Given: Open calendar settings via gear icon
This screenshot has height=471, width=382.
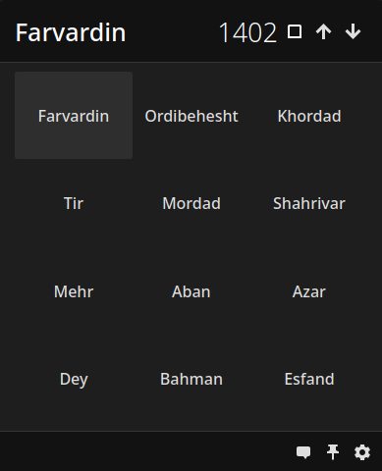Looking at the screenshot, I should [x=362, y=452].
